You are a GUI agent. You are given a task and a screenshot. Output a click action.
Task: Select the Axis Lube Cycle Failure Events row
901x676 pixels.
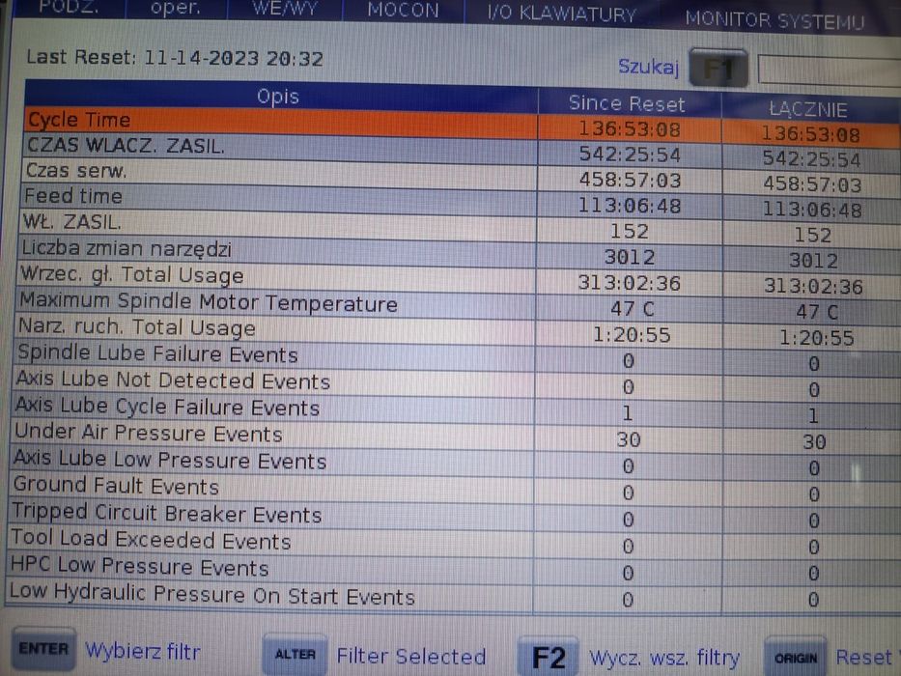[456, 409]
